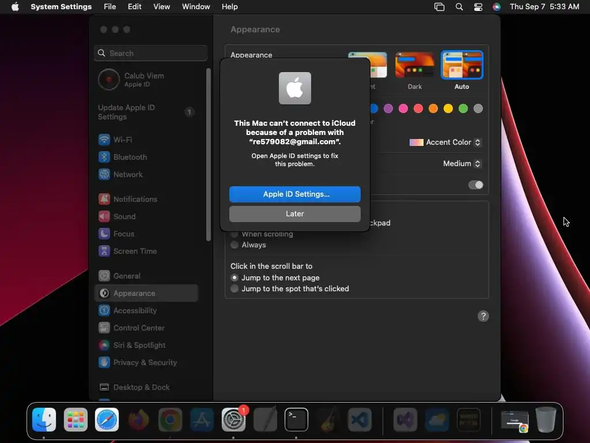
Task: Pick the red accent color
Action: 418,109
